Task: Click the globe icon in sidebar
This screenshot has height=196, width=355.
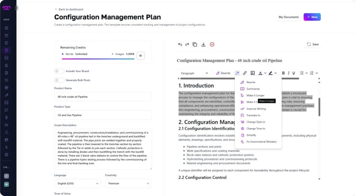Action: [x=6, y=88]
